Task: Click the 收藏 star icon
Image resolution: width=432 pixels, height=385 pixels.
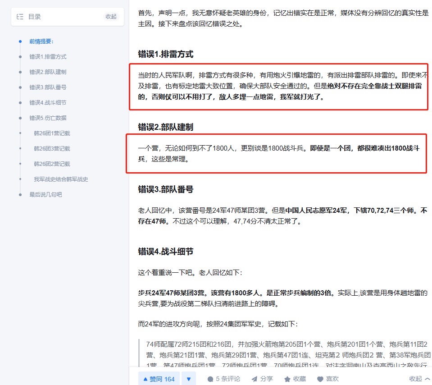Action: pyautogui.click(x=287, y=379)
